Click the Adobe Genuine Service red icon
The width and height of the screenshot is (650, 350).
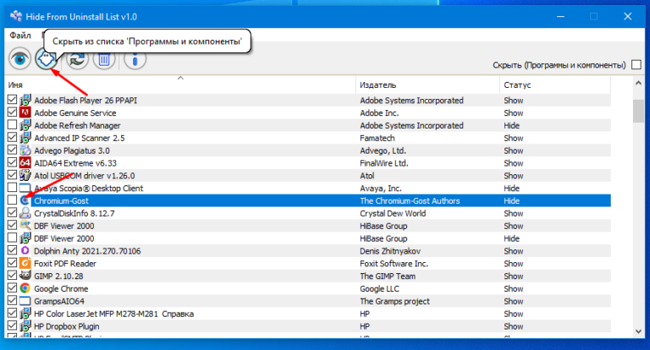coord(25,112)
